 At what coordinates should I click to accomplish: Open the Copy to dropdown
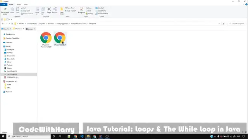[43, 11]
